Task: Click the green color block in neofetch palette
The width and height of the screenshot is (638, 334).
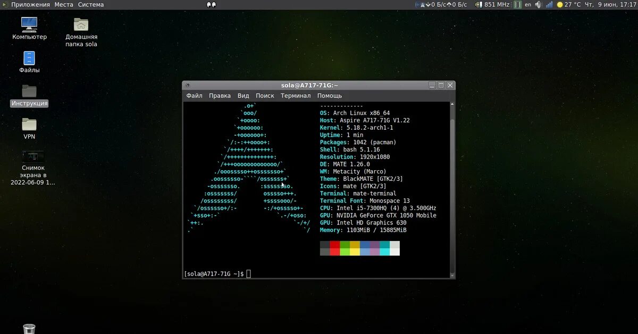Action: pyautogui.click(x=345, y=248)
